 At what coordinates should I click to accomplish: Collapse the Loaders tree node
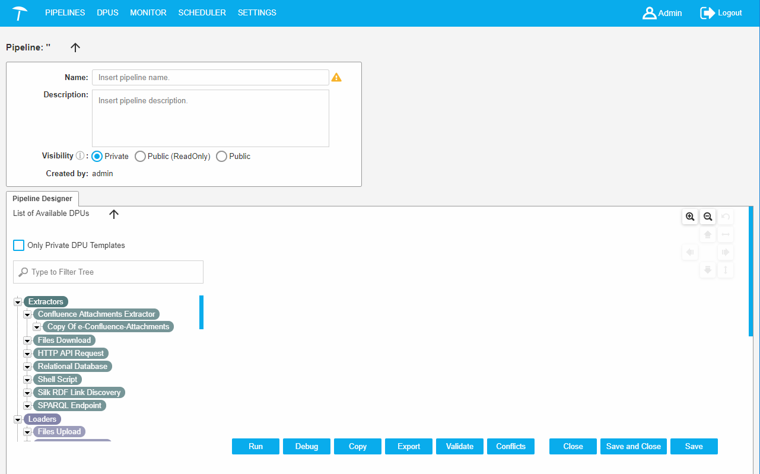pyautogui.click(x=18, y=419)
